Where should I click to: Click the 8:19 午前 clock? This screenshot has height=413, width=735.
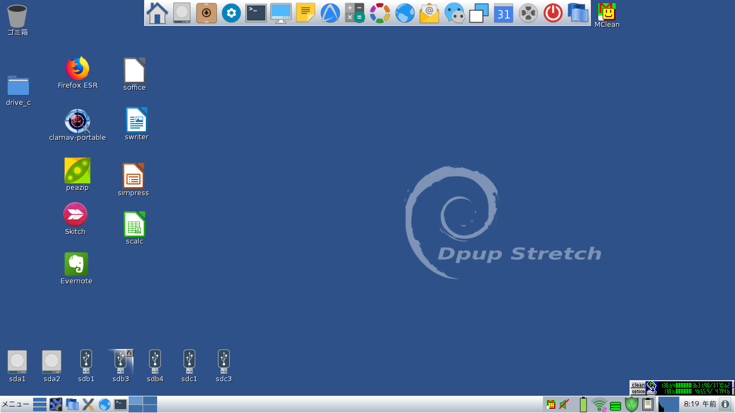(x=699, y=404)
